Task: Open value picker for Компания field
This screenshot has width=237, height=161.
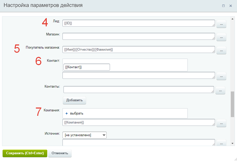Action: coord(221,123)
